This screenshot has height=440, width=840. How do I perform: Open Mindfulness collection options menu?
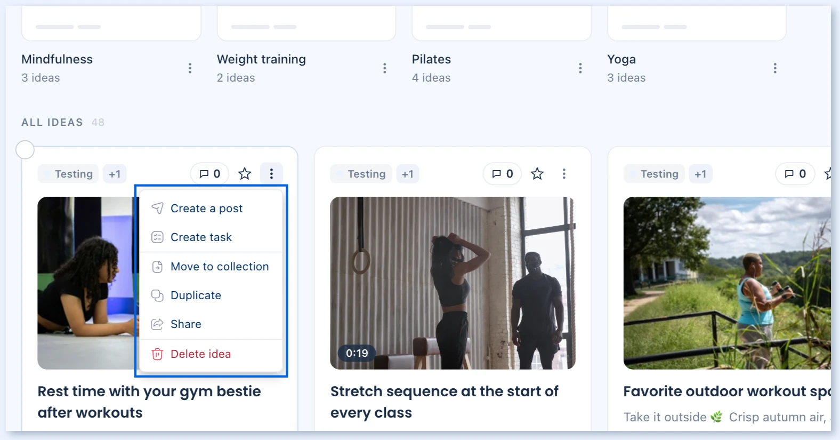(190, 68)
